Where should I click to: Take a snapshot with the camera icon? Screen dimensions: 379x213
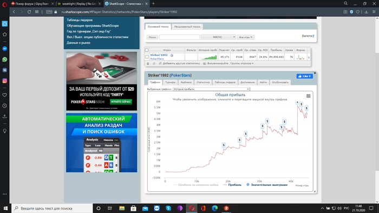coord(345,12)
